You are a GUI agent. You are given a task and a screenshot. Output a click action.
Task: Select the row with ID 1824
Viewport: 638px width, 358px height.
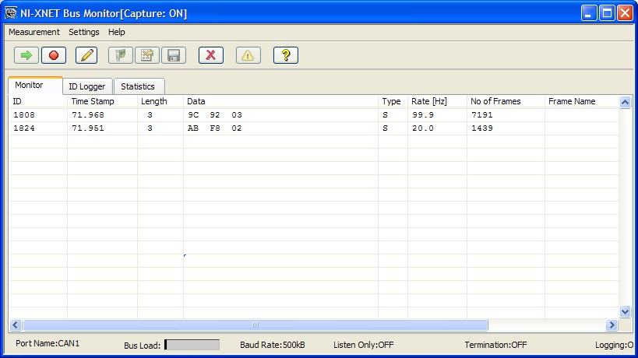(313, 128)
